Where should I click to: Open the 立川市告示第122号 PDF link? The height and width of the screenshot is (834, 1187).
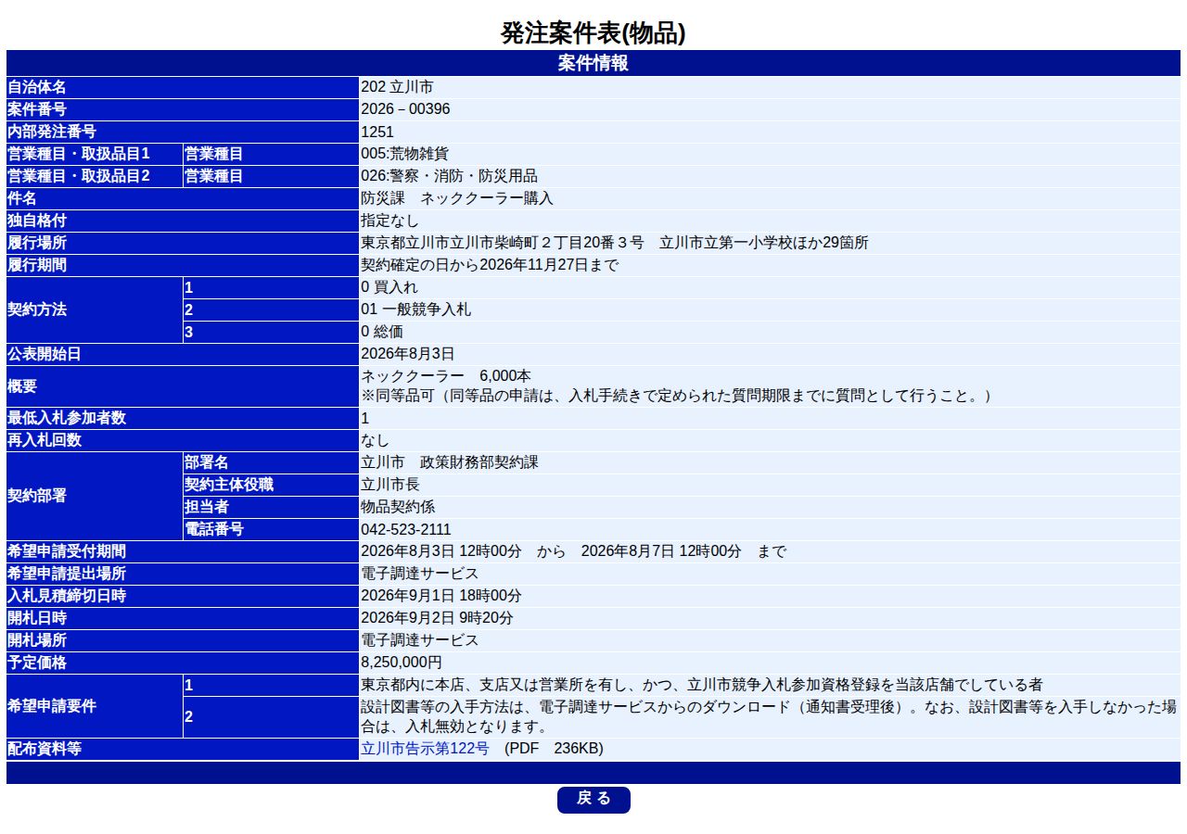[425, 749]
